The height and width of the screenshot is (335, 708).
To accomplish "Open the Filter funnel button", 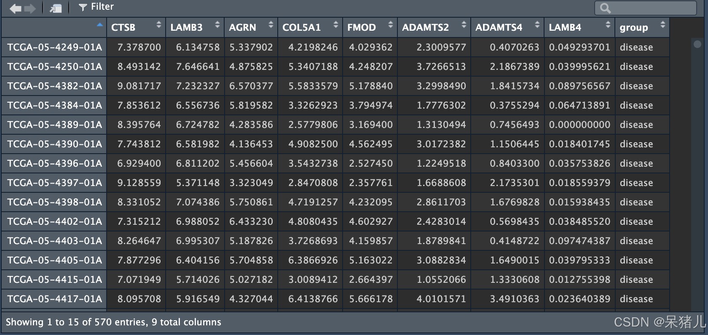I will 96,7.
